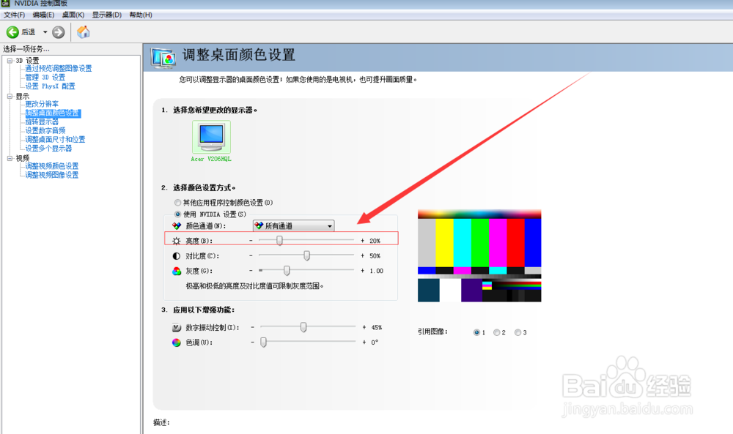Select 其他应用程序控制颜色设置 radio button
This screenshot has width=733, height=434.
click(x=177, y=203)
